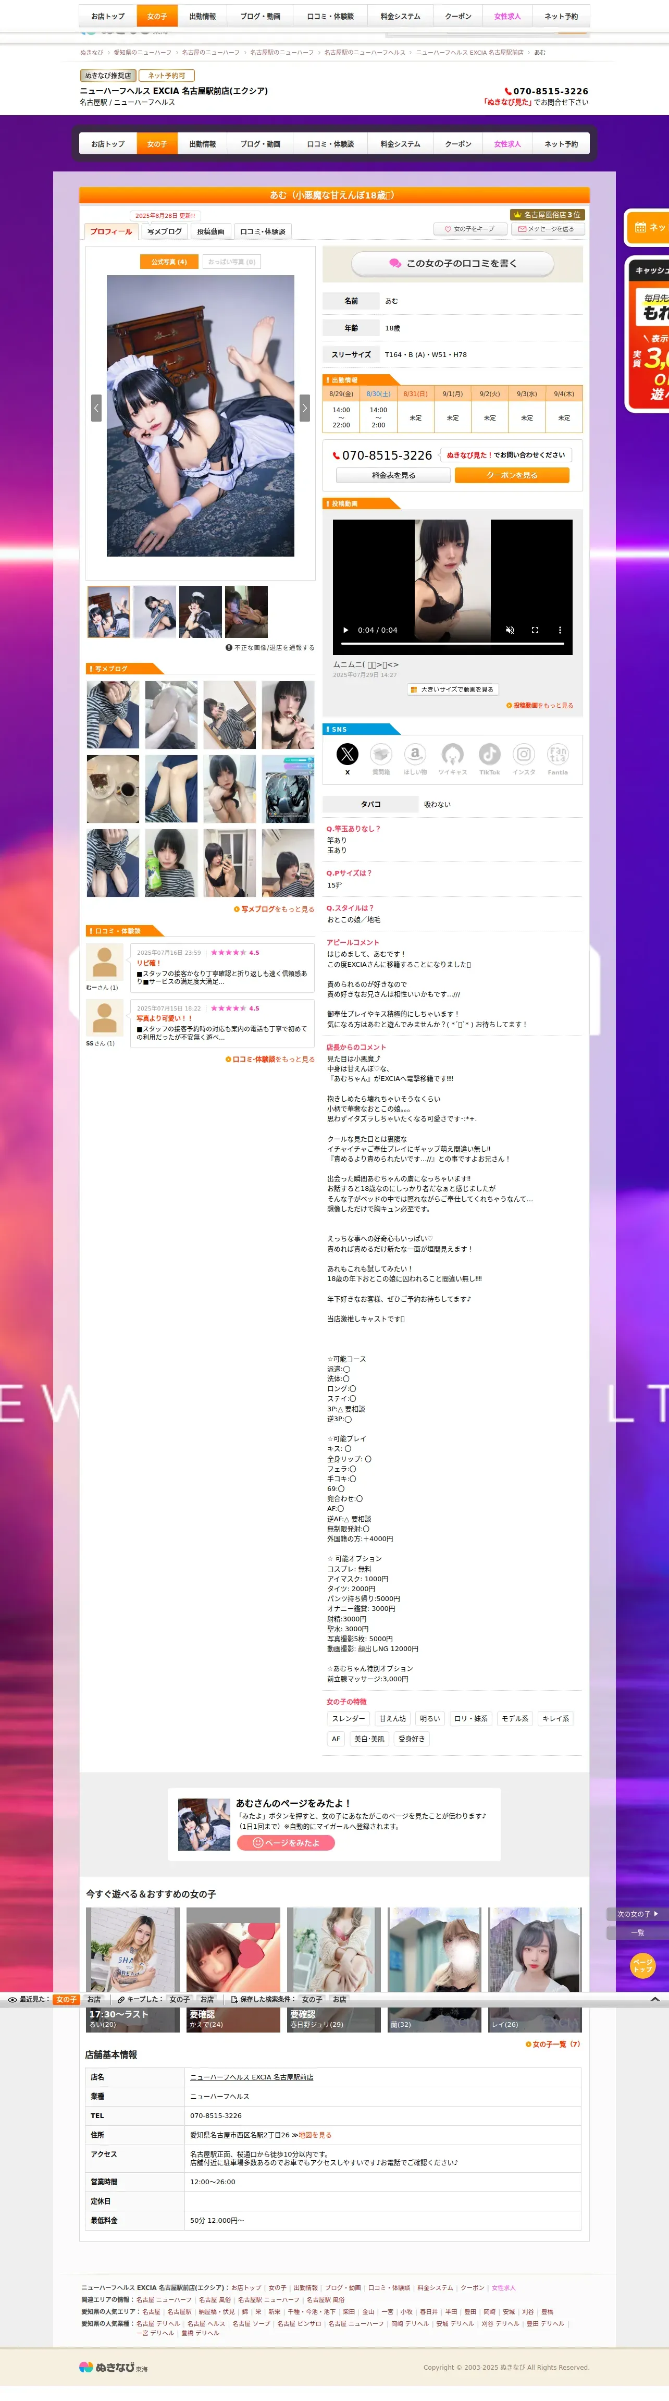Open the 次の女の子 side button
This screenshot has width=669, height=2401.
(x=637, y=1914)
